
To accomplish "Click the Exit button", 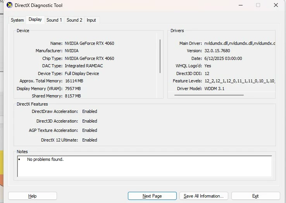I will 255,196.
